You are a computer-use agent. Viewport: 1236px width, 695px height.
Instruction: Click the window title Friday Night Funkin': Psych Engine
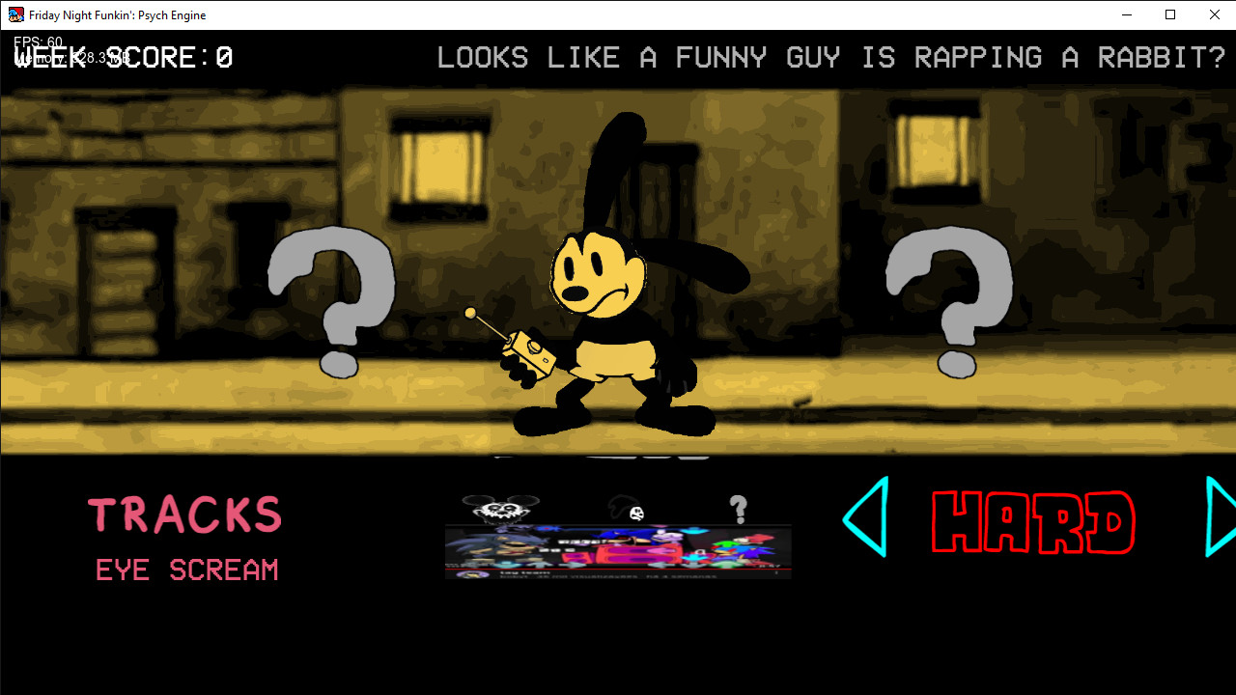coord(116,14)
